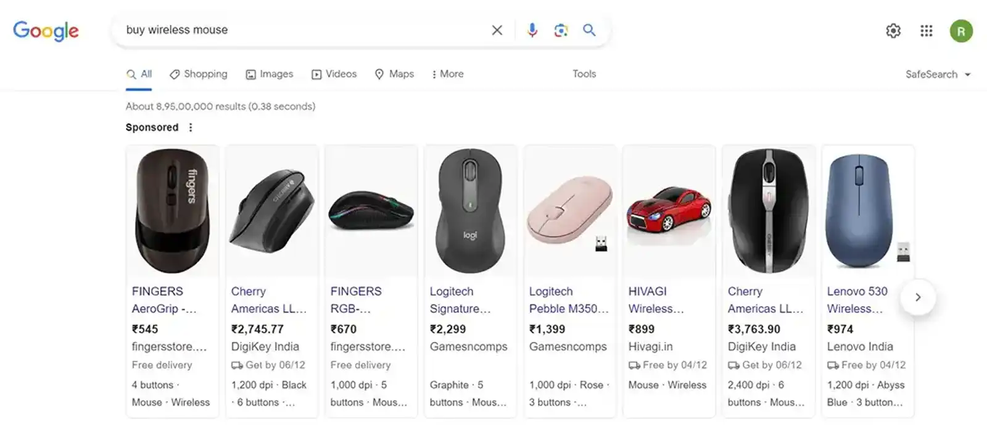Clear the search query with the X icon
The image size is (987, 432).
pos(497,30)
